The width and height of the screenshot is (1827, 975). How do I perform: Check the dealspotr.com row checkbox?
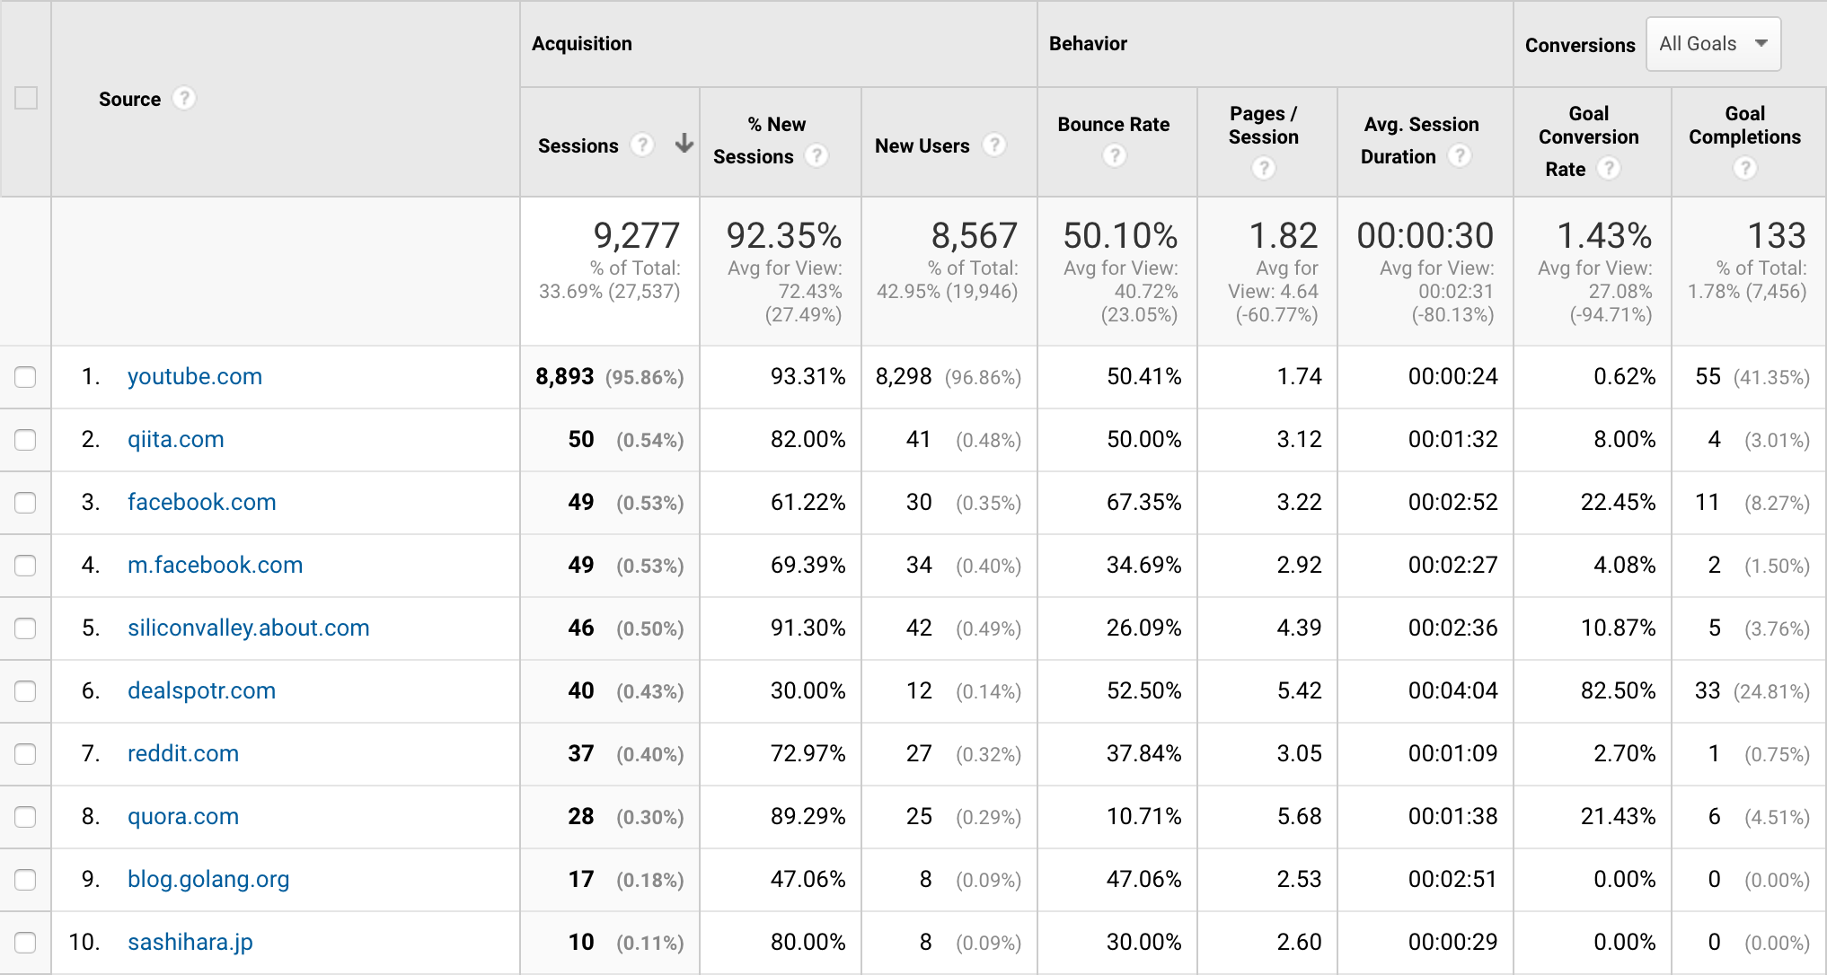[26, 691]
